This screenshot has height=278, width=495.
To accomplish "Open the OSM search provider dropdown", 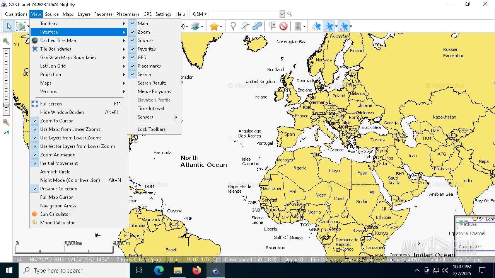I will (200, 14).
